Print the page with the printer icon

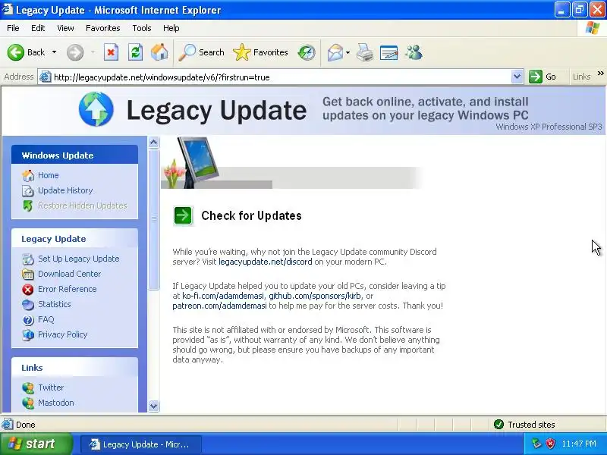pos(365,52)
